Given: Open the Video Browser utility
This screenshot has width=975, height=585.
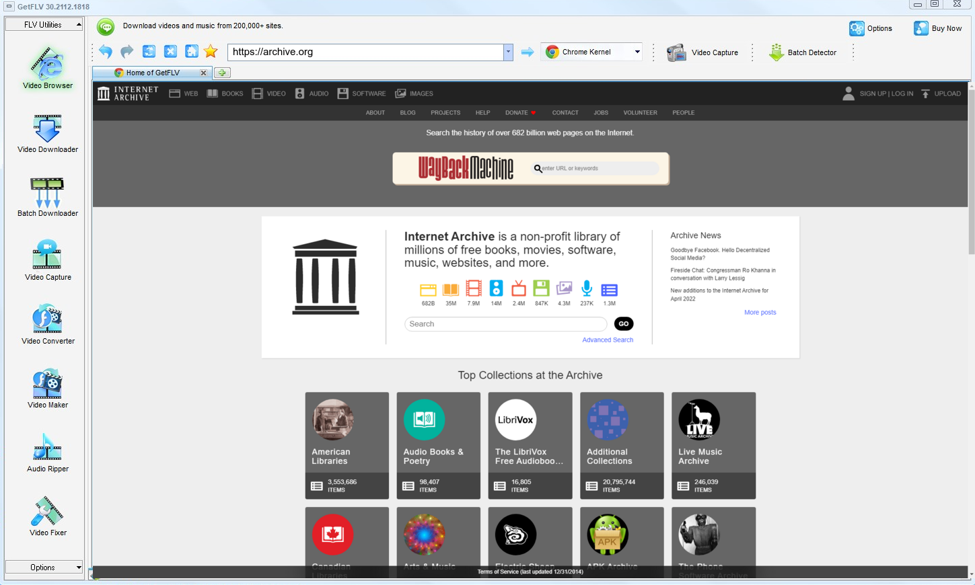Looking at the screenshot, I should (x=48, y=68).
